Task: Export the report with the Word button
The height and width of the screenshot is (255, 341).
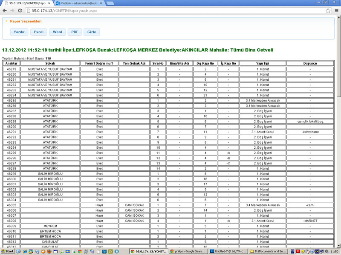Action: 58,32
